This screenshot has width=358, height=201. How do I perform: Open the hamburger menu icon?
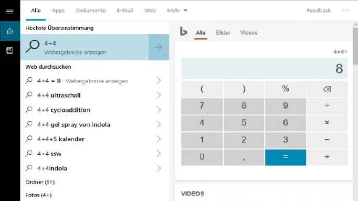[x=10, y=11]
